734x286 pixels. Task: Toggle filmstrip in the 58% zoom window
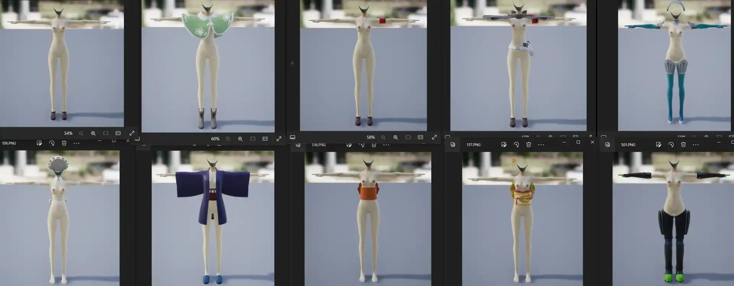[x=292, y=137]
